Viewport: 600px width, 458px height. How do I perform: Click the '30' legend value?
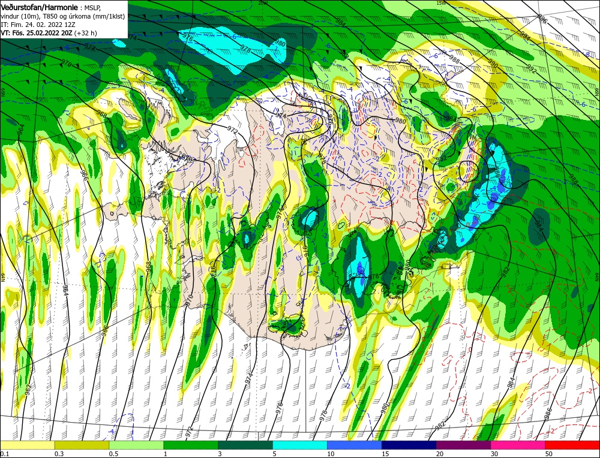click(494, 454)
